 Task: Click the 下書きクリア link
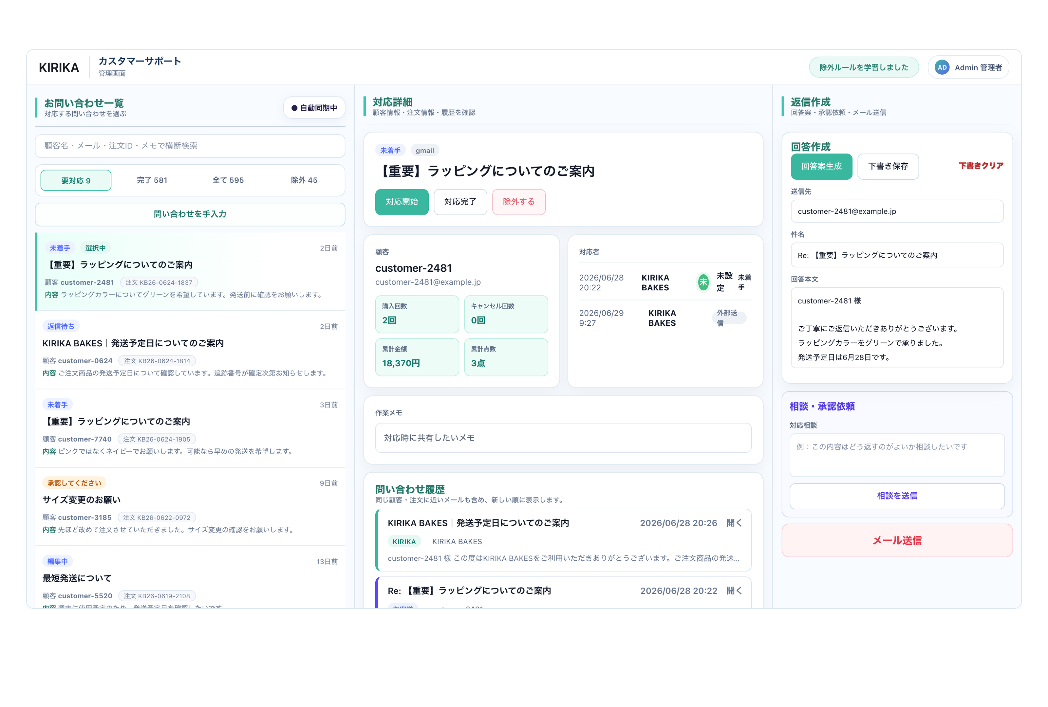(981, 166)
